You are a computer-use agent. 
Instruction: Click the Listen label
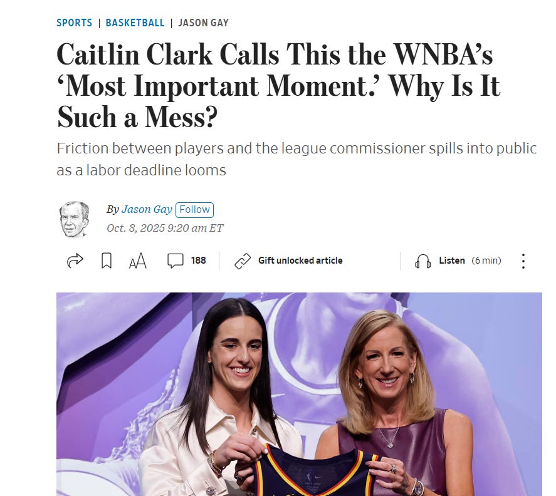point(452,261)
